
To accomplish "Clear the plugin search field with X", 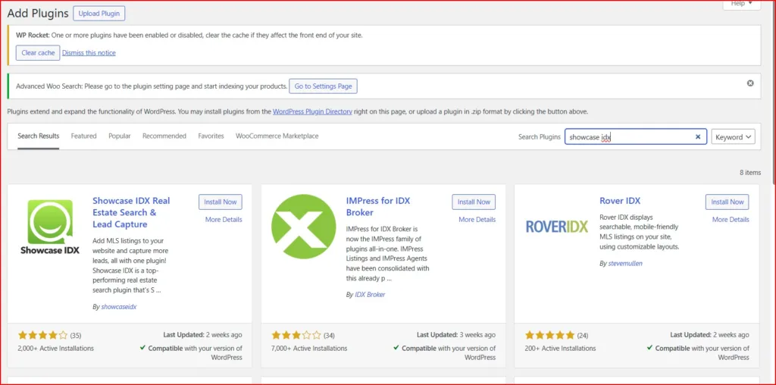I will [698, 137].
